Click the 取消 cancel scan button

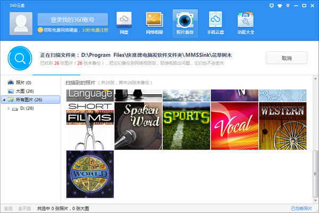[x=286, y=58]
